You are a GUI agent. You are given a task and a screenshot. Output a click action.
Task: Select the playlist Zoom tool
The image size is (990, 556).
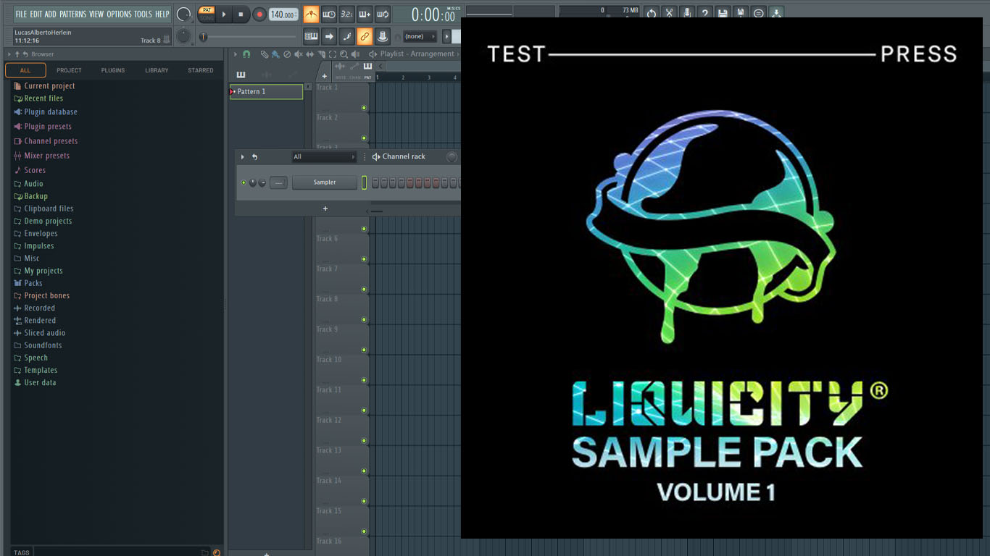pos(344,54)
